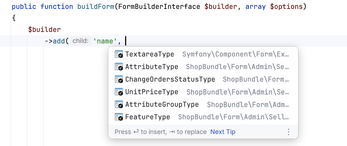
Task: Place the cursor in the 'name' string
Action: click(x=105, y=41)
